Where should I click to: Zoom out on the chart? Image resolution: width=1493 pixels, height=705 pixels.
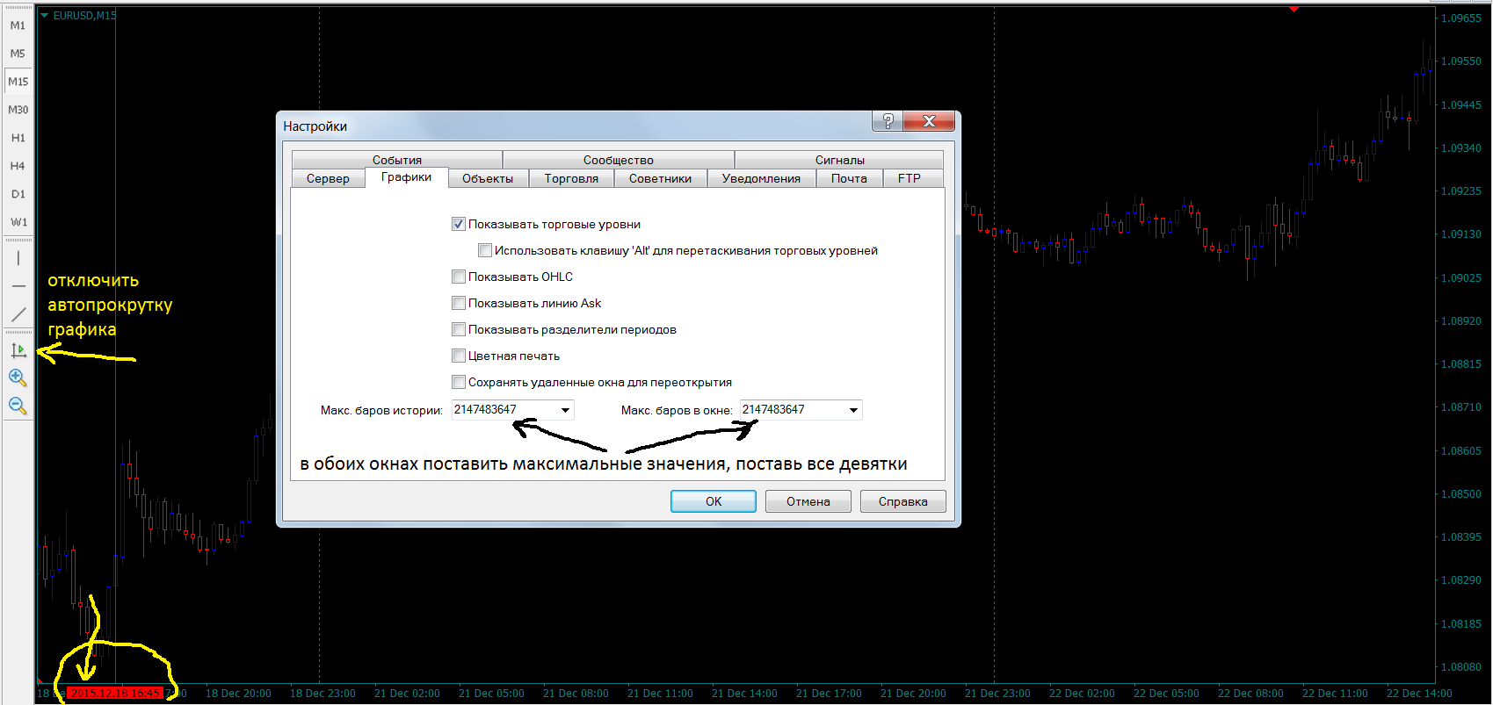point(18,406)
